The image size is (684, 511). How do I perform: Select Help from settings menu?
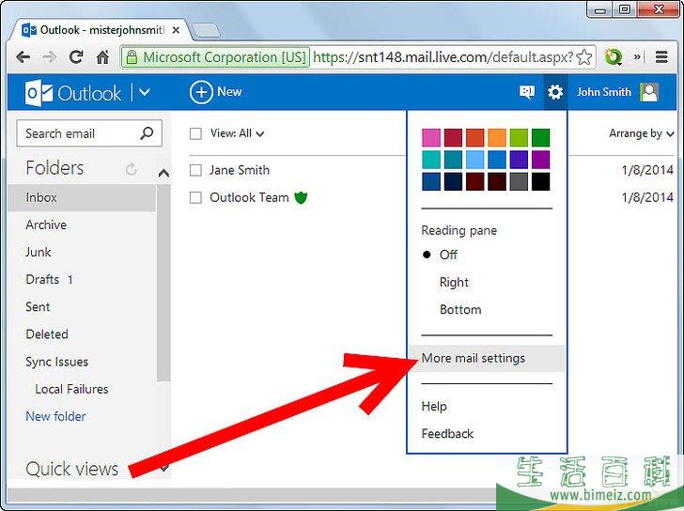click(434, 407)
